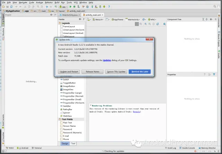The image size is (222, 154).
Task: Click the Paste toolbar icon
Action: point(33,7)
